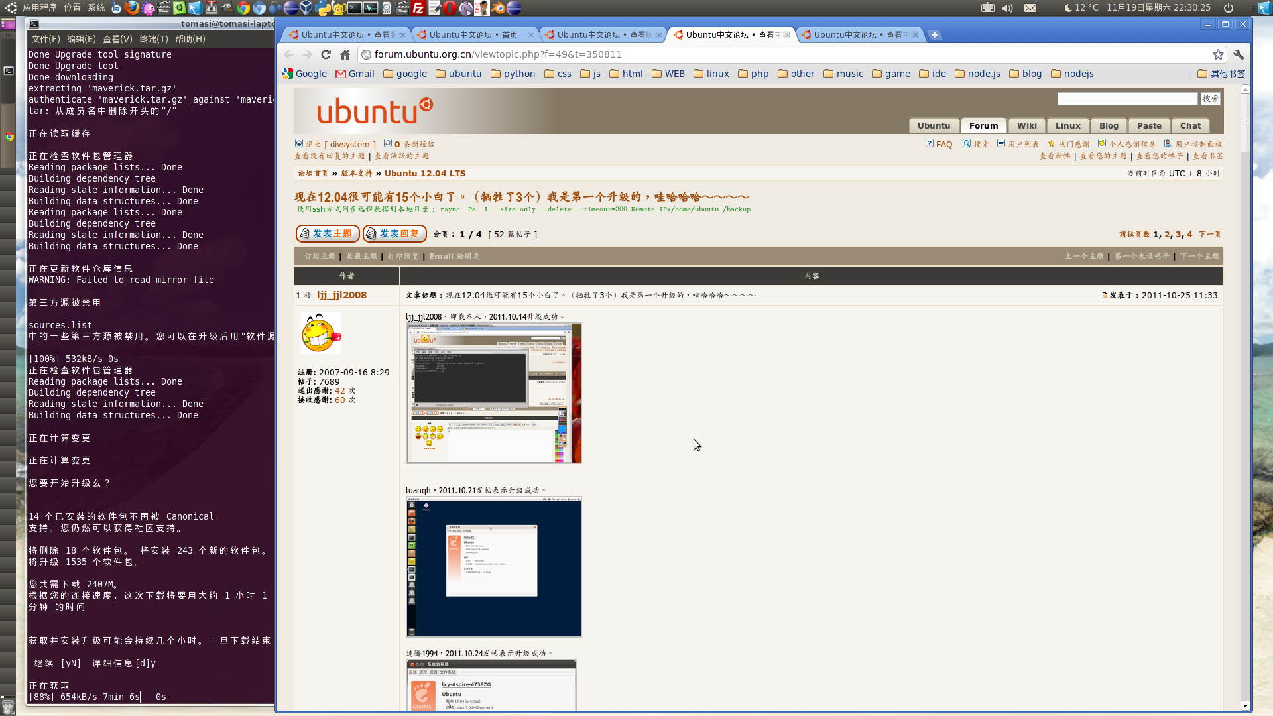Open a new Chrome tab
The image size is (1273, 716).
935,35
